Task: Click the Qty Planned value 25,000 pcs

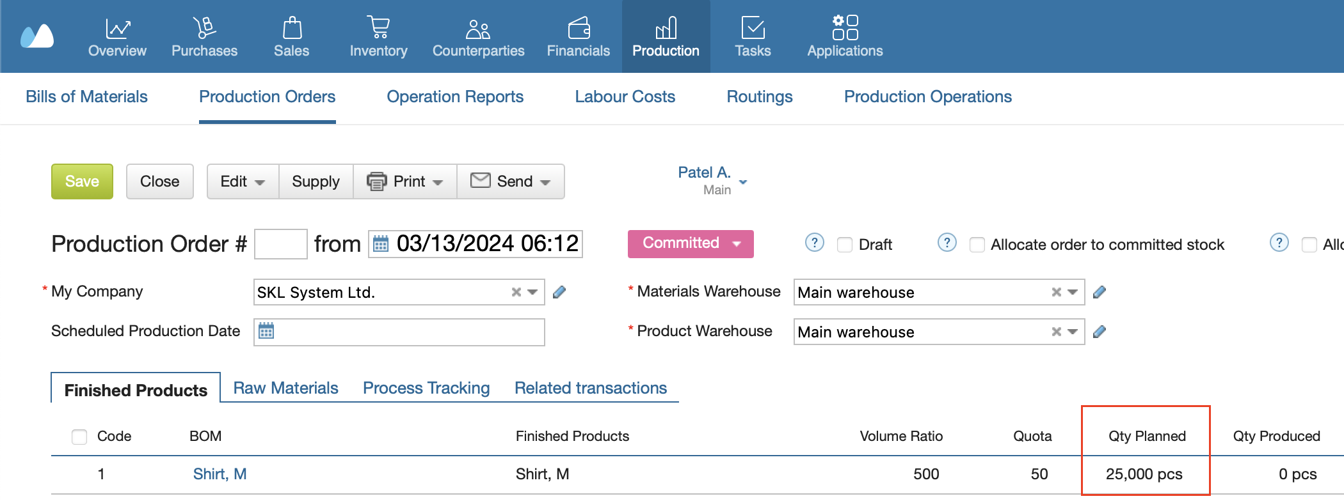Action: point(1144,474)
